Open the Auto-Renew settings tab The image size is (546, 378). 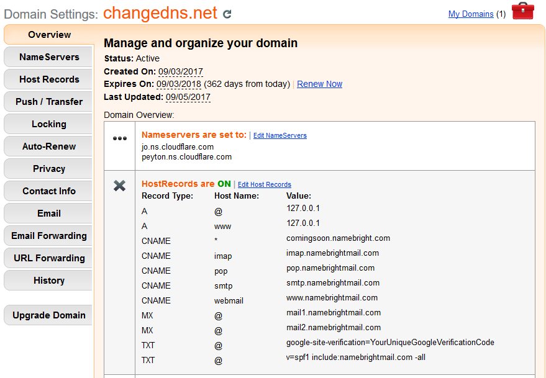point(49,146)
